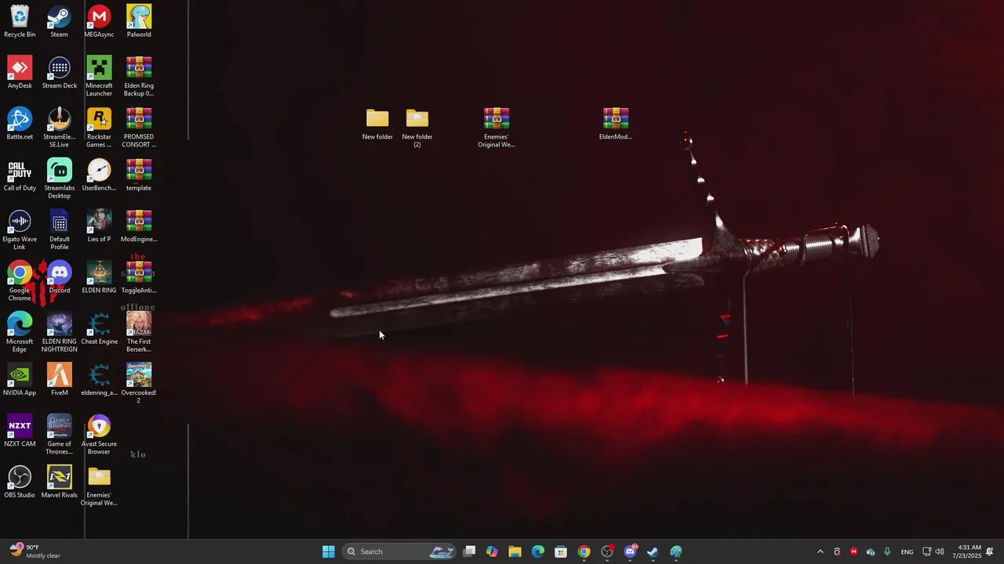Select the New folder (2) icon
Viewport: 1004px width, 564px height.
coord(417,128)
